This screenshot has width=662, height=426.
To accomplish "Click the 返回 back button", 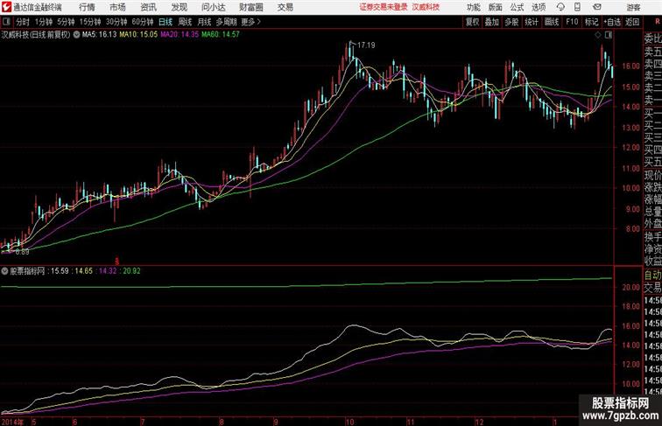I will click(x=631, y=22).
